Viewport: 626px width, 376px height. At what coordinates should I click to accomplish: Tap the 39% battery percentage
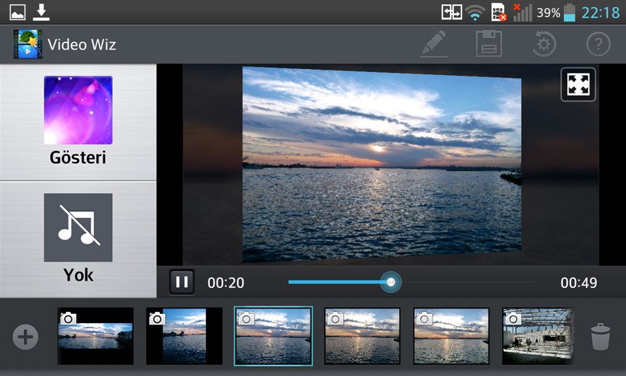tap(548, 13)
